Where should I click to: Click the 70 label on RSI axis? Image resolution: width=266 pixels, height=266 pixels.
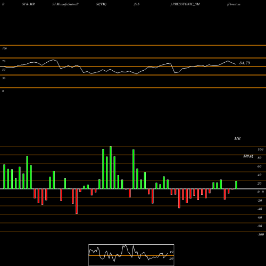4,61
